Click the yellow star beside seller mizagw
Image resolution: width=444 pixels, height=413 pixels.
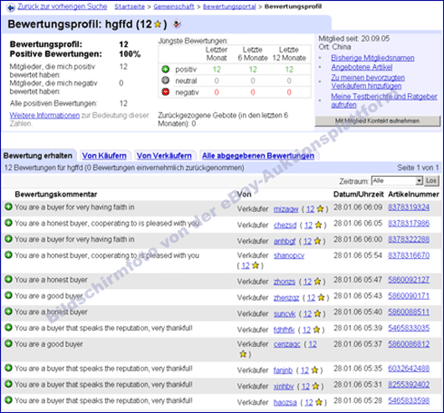pos(320,209)
